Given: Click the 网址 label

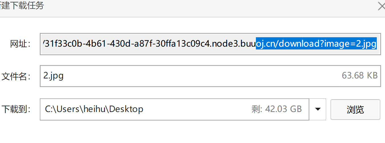Looking at the screenshot, I should [x=20, y=44].
